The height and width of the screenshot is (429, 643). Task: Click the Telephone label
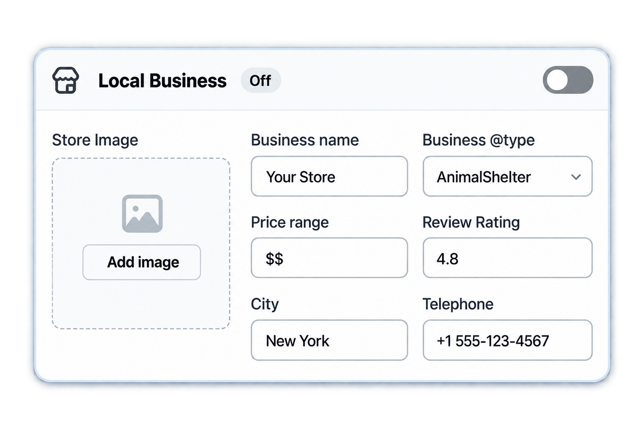(458, 304)
